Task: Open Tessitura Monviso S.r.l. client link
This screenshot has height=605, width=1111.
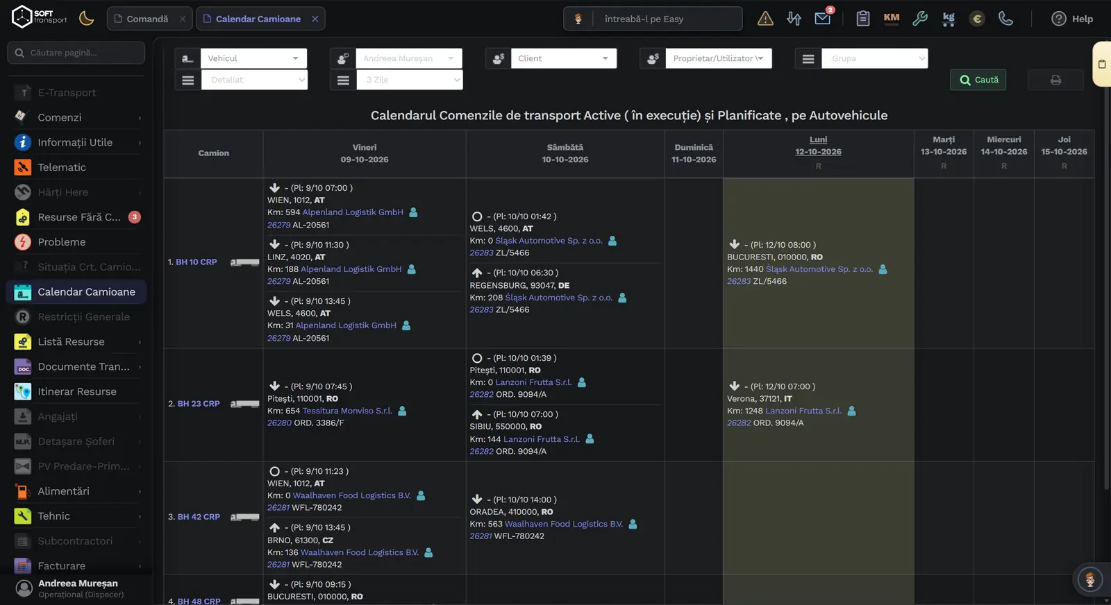Action: coord(347,411)
